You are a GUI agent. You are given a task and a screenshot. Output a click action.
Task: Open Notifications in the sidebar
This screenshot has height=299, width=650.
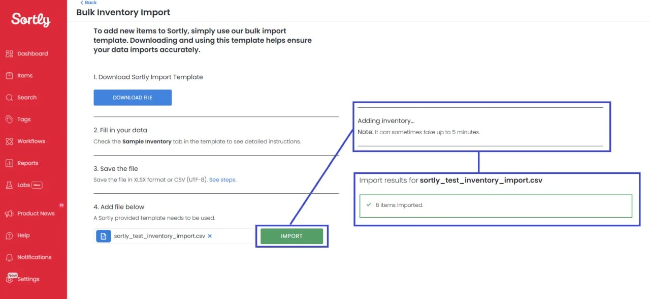[35, 257]
